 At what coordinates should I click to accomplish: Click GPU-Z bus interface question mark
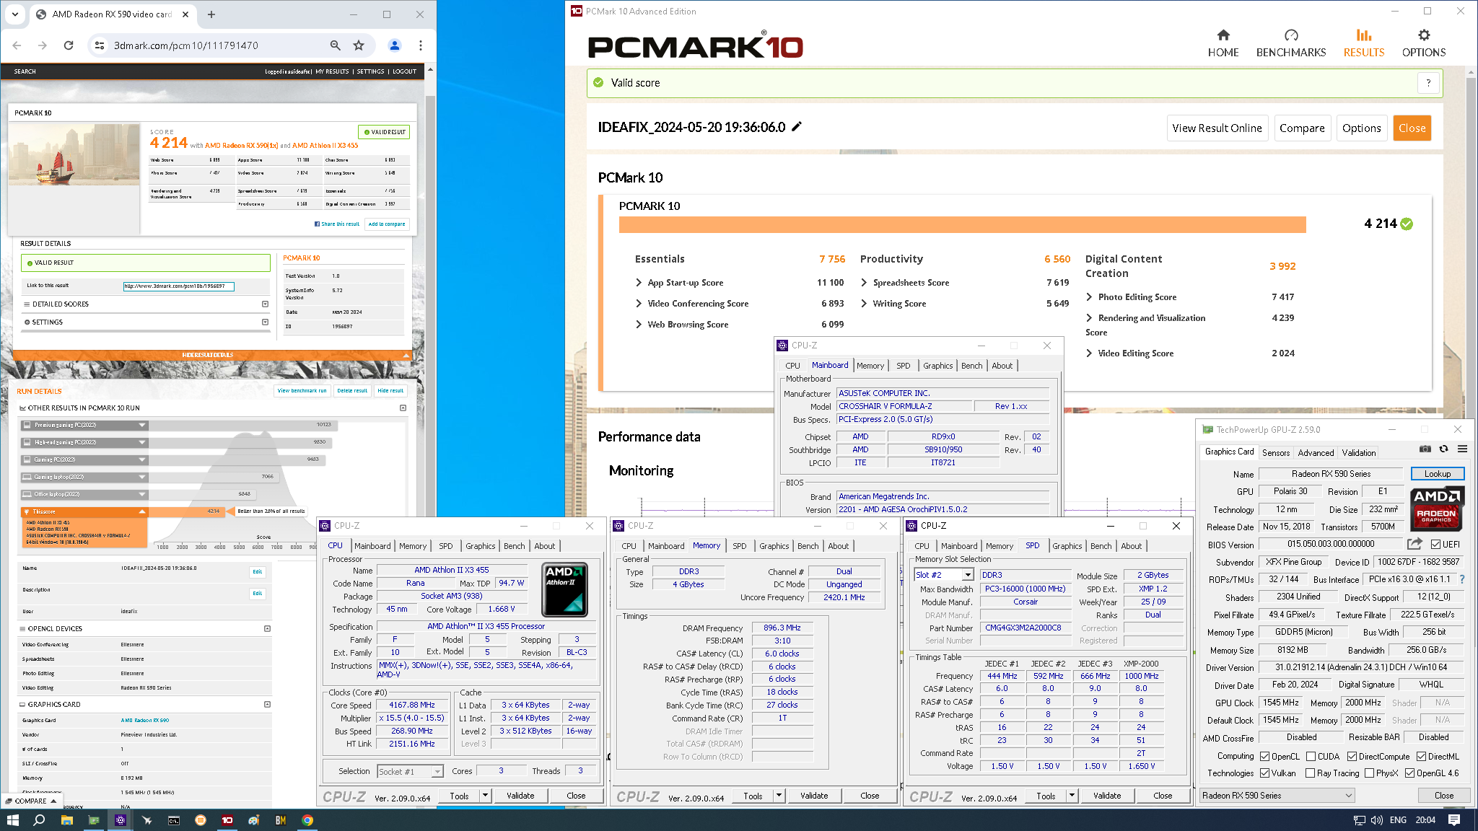click(1462, 579)
